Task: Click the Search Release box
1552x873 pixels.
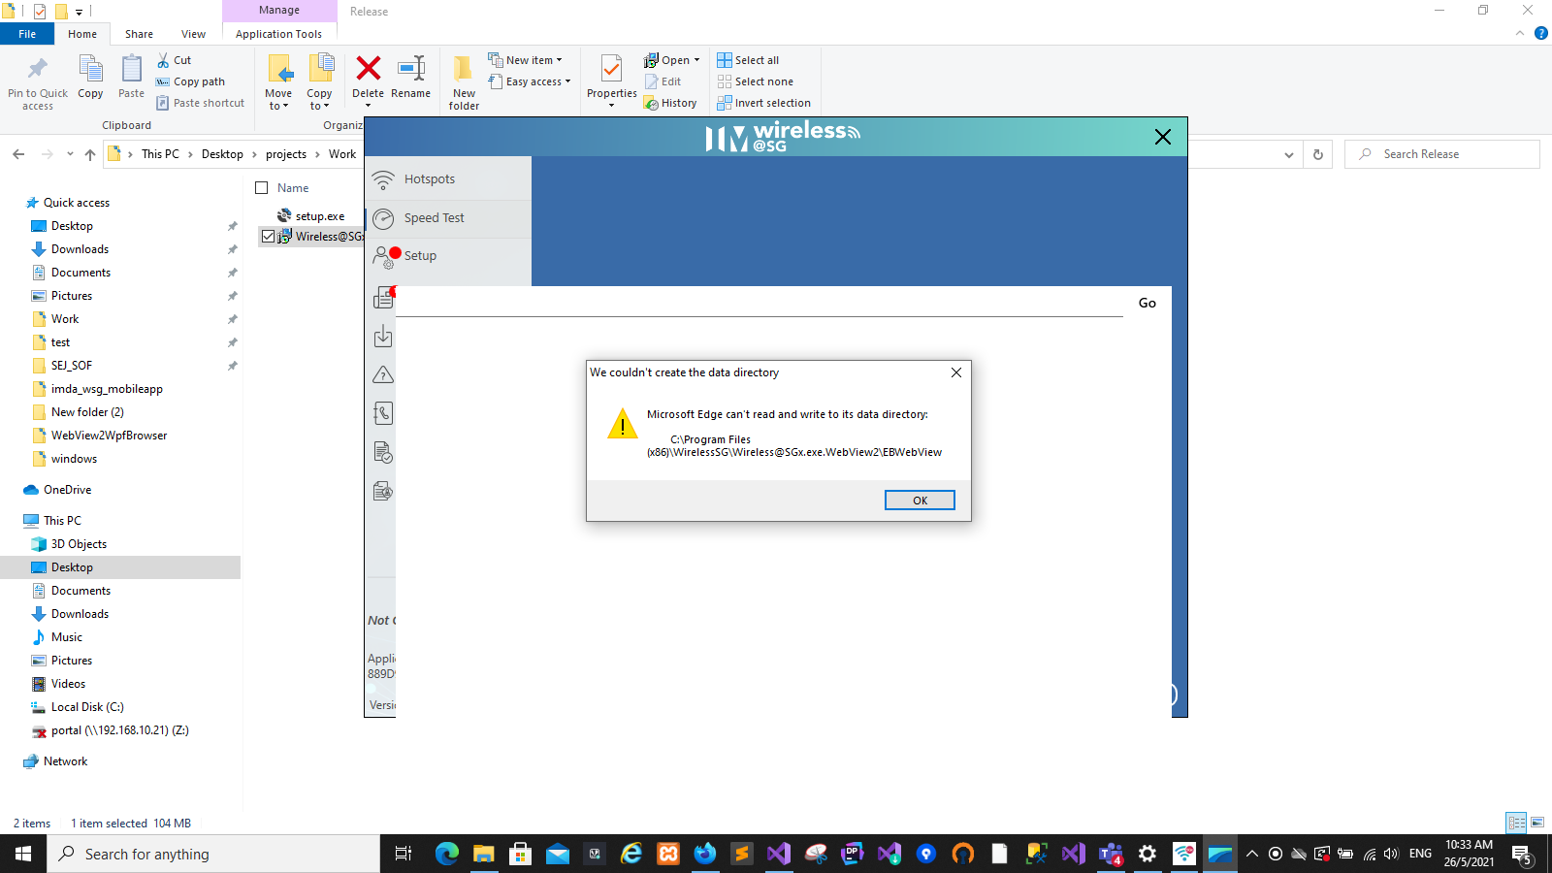Action: coord(1441,154)
